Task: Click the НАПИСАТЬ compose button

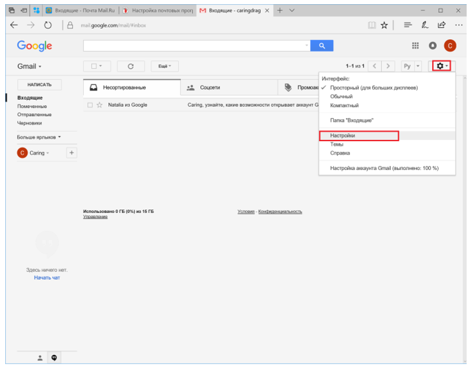Action: (x=39, y=85)
